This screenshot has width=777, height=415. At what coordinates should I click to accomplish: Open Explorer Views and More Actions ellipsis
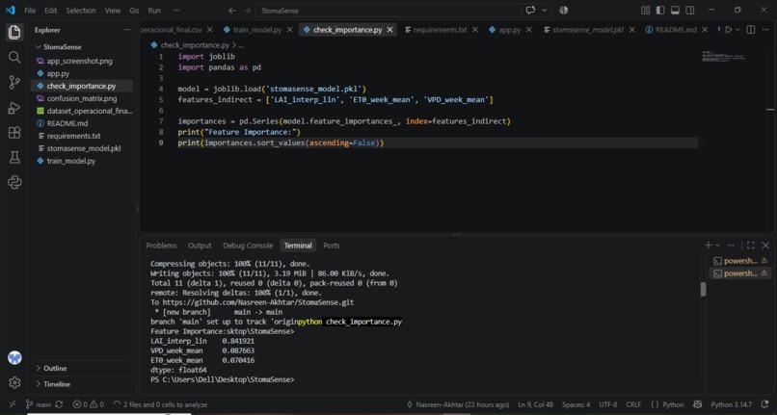[x=127, y=30]
